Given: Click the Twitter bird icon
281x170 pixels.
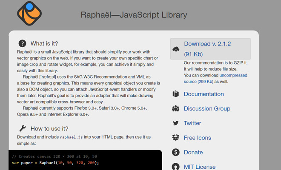Looking at the screenshot, I should tap(175, 123).
